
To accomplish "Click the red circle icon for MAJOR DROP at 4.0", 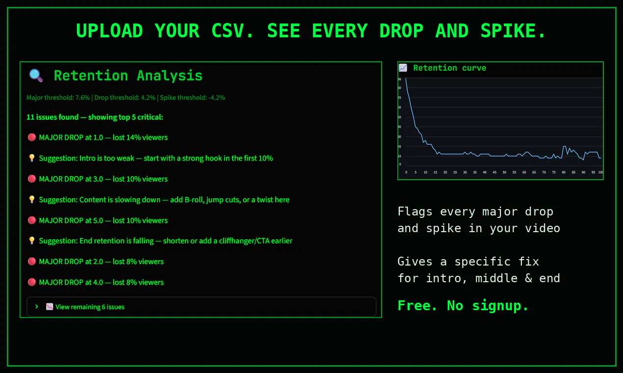I will (31, 282).
